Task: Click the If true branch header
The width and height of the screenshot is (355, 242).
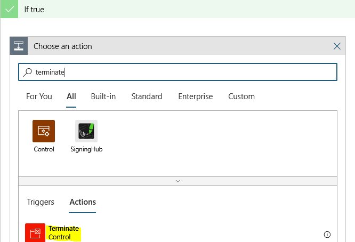Action: (177, 9)
